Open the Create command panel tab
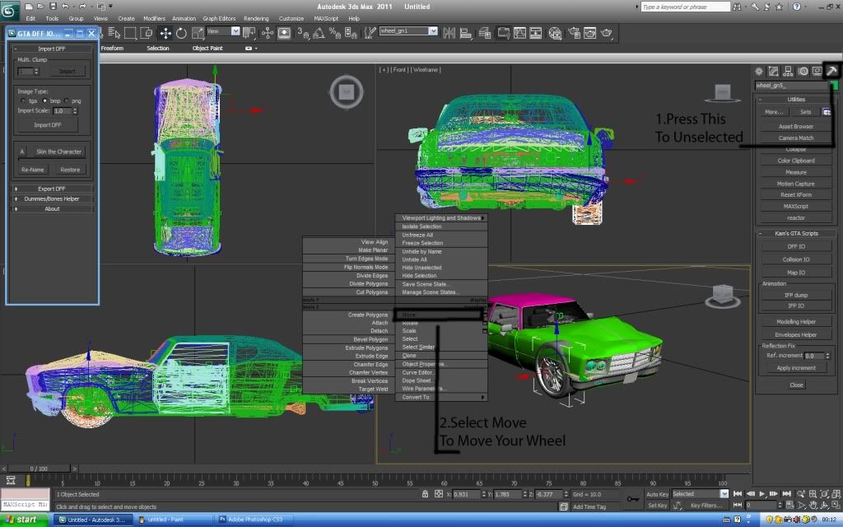 point(758,71)
